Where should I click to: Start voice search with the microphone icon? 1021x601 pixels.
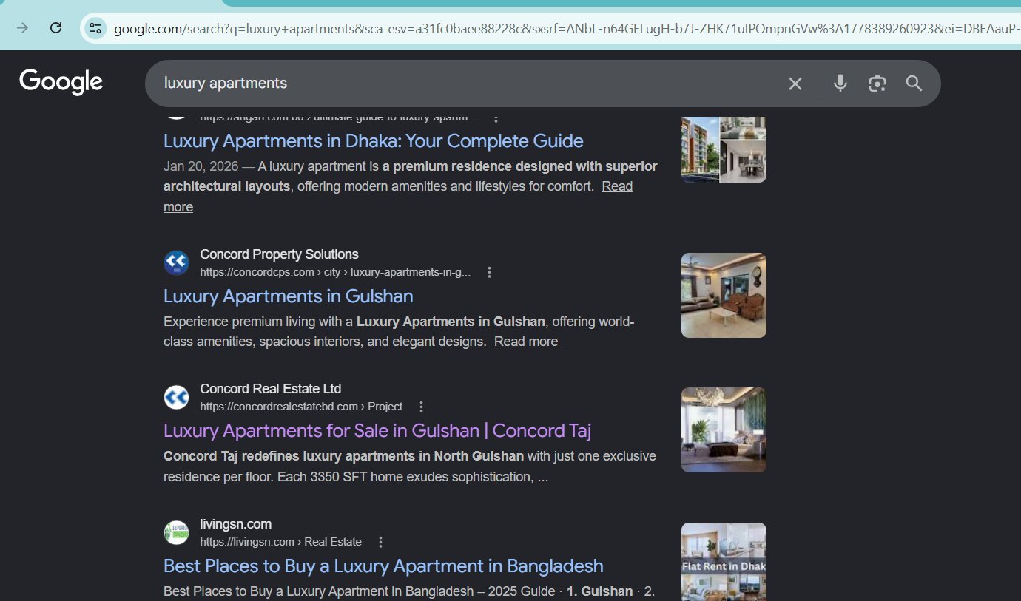(840, 83)
